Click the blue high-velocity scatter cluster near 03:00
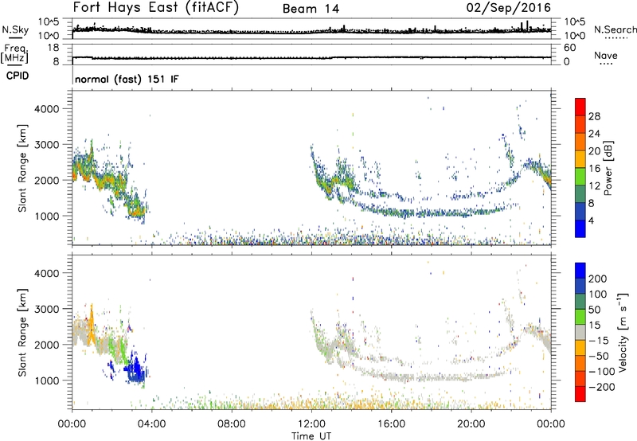The image size is (637, 441). point(135,370)
